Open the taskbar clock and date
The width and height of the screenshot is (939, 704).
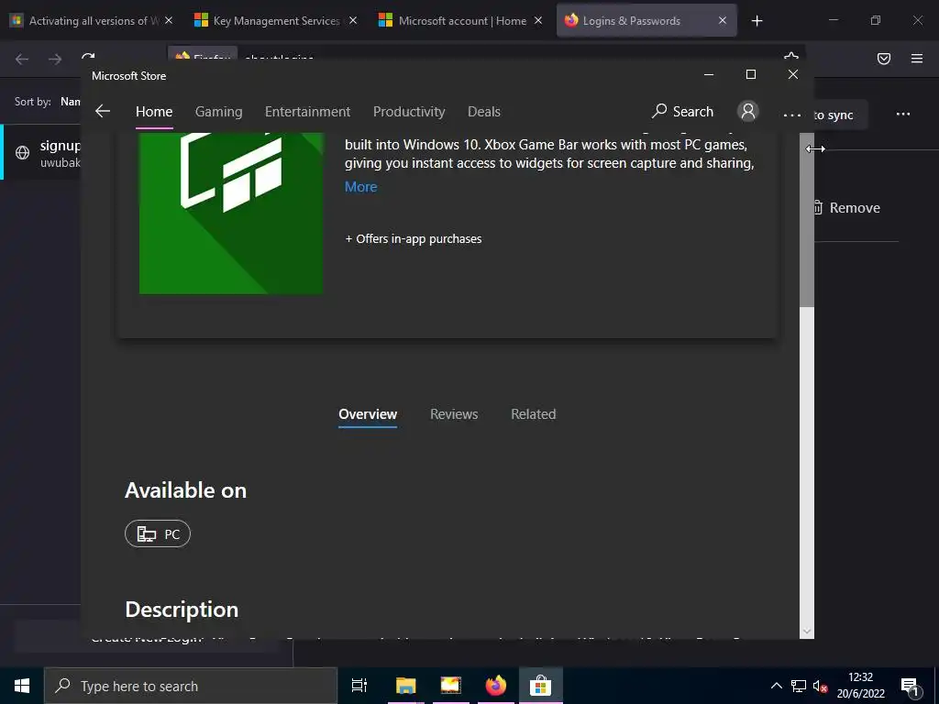click(x=860, y=686)
